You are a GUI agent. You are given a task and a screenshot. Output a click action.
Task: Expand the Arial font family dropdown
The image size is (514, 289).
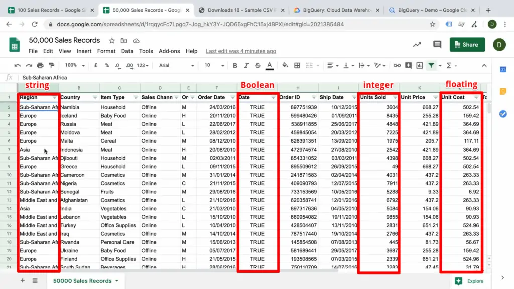point(173,65)
